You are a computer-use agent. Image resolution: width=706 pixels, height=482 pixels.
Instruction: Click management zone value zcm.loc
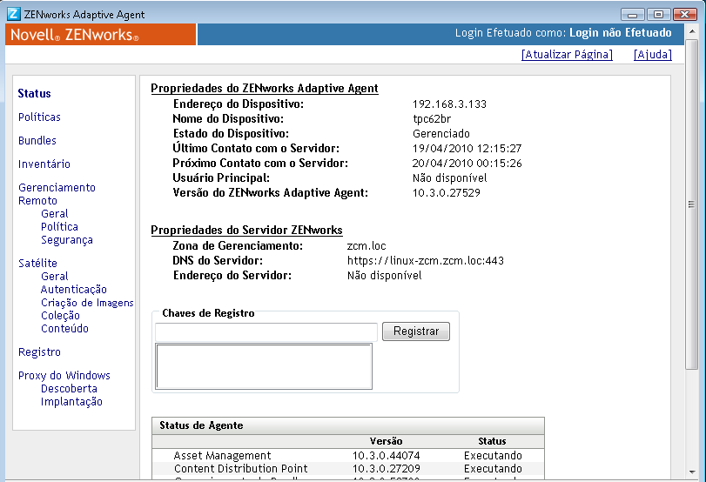pyautogui.click(x=366, y=246)
